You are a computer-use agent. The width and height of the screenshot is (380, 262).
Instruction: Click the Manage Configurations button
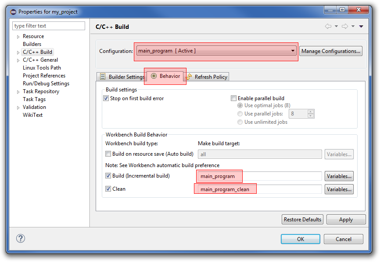pos(331,51)
